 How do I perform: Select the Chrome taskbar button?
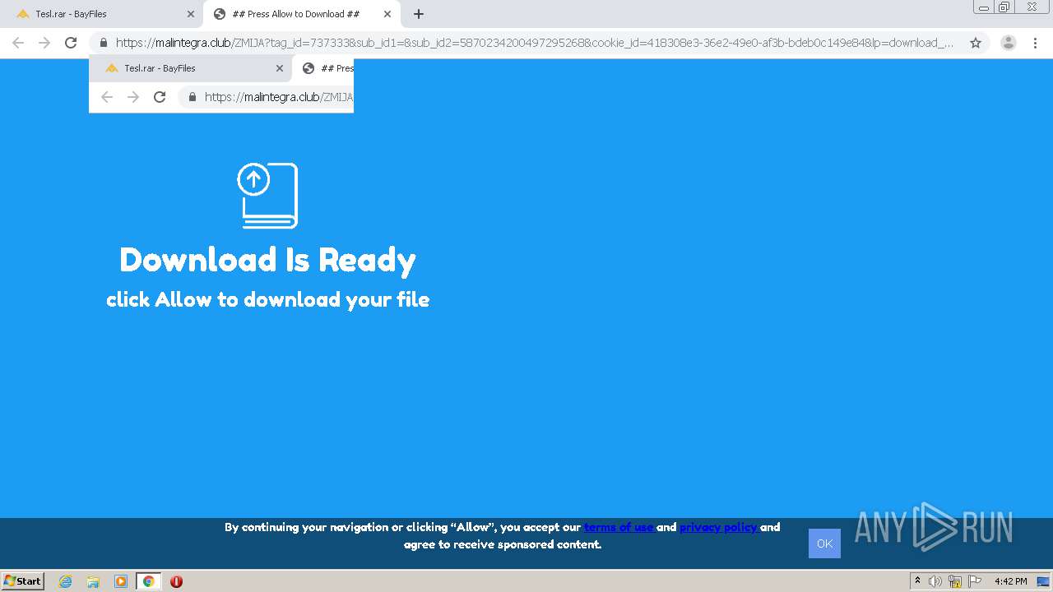148,581
